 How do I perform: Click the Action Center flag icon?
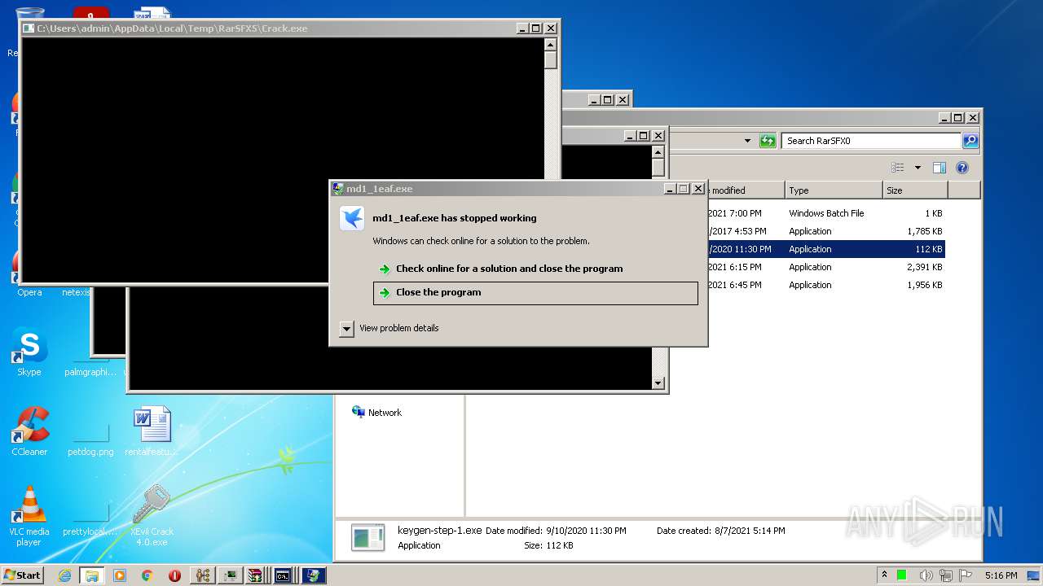click(966, 575)
